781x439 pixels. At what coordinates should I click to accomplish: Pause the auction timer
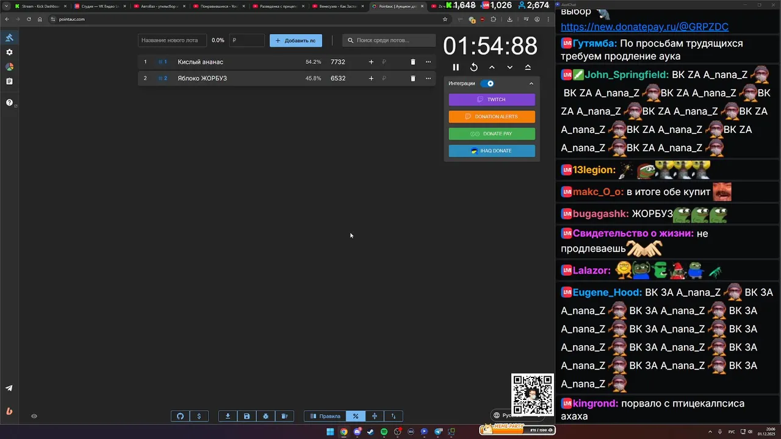click(456, 67)
